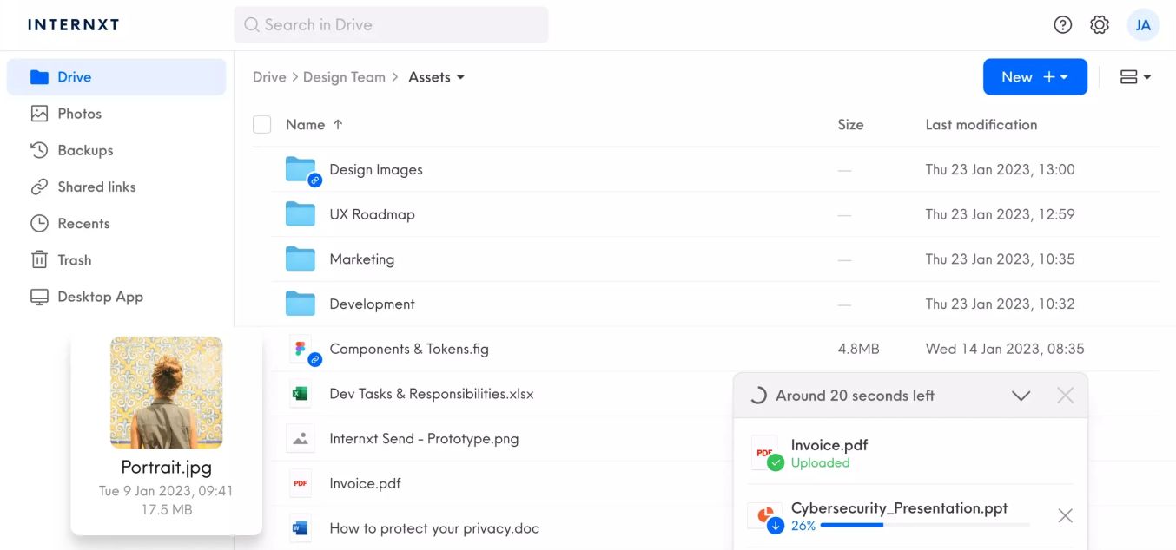1176x550 pixels.
Task: Toggle the select-all checkbox above the file list
Action: point(261,124)
